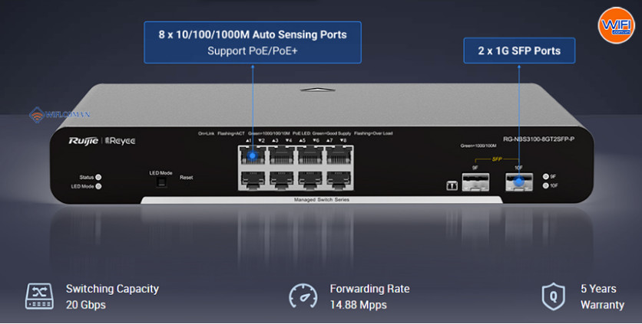The image size is (642, 324).
Task: Click the Forwarding Rate speedometer icon
Action: coord(303,296)
